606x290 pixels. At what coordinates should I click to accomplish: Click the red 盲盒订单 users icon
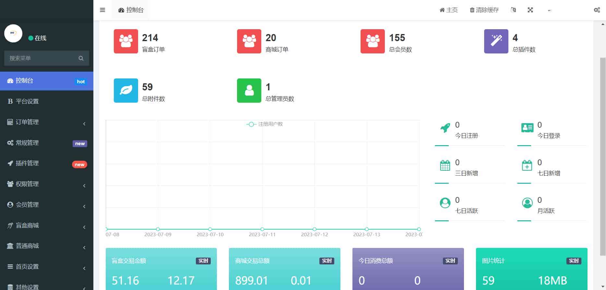(126, 41)
